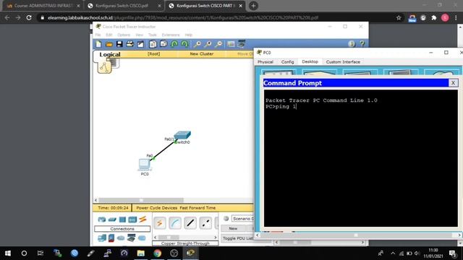Screen dimensions: 463x260
Task: Click the [Root] label in the Logical bar
Action: (153, 54)
